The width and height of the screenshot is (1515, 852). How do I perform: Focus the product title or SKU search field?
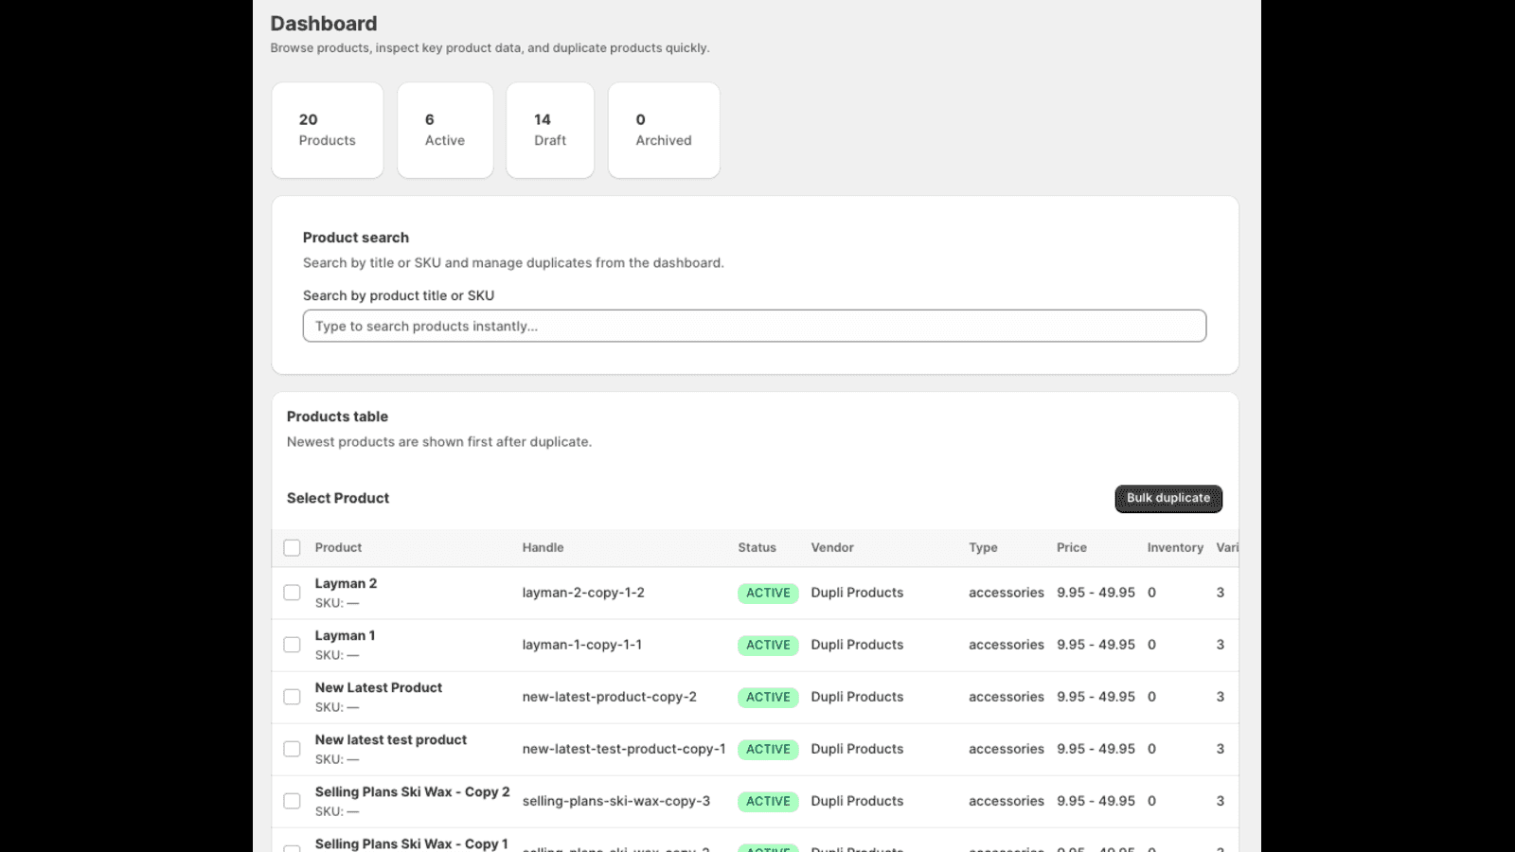coord(755,326)
